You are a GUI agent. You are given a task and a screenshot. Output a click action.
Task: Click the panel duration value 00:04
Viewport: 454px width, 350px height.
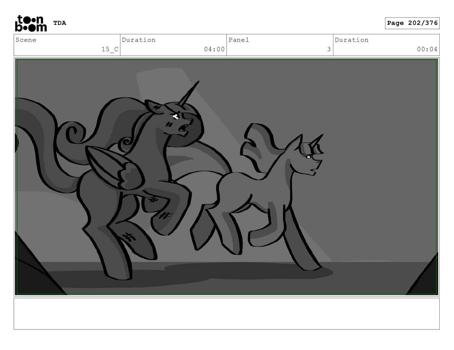click(427, 49)
